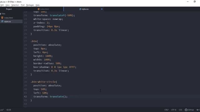The width and height of the screenshot is (200, 112).
Task: Change line endings via CRLF in status bar
Action: click(166, 110)
